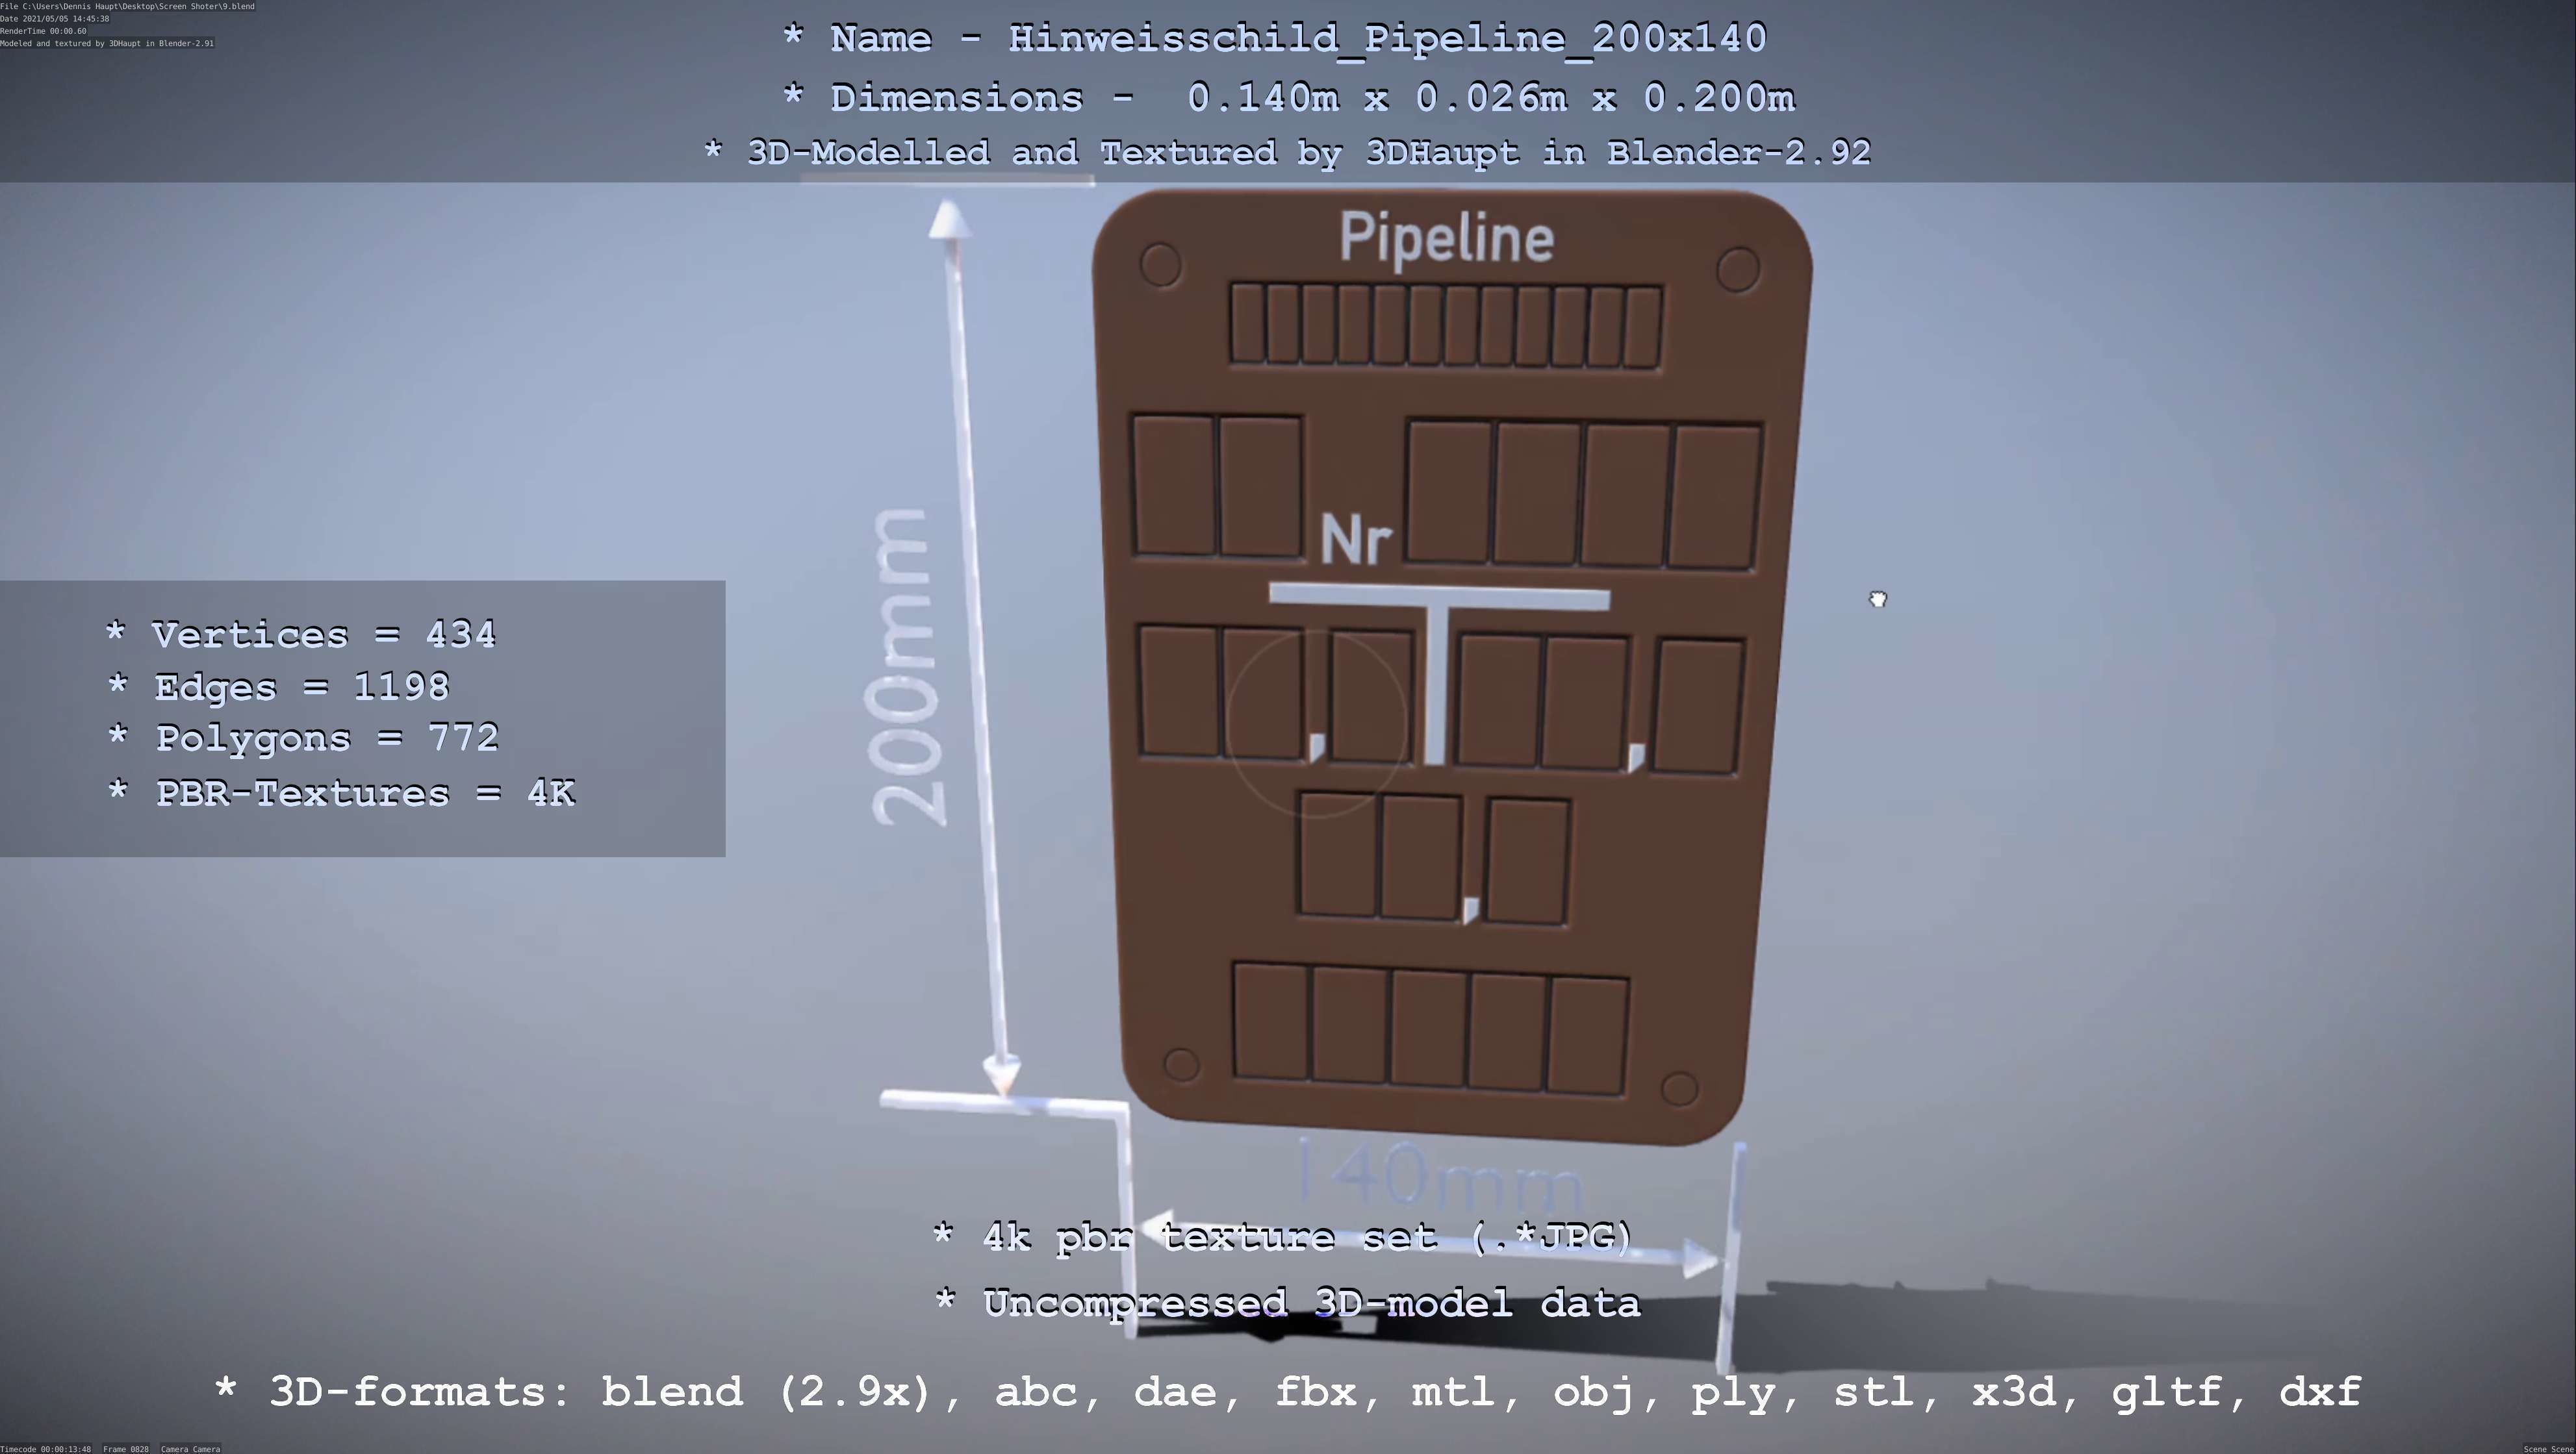The width and height of the screenshot is (2576, 1454).
Task: Click the Name Hinweisschild_Pipeline_200x140 title line
Action: tap(1275, 39)
